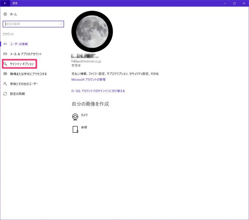The width and height of the screenshot is (249, 220).
Task: Open Microsoft アカウントの管理 link
Action: pyautogui.click(x=89, y=80)
